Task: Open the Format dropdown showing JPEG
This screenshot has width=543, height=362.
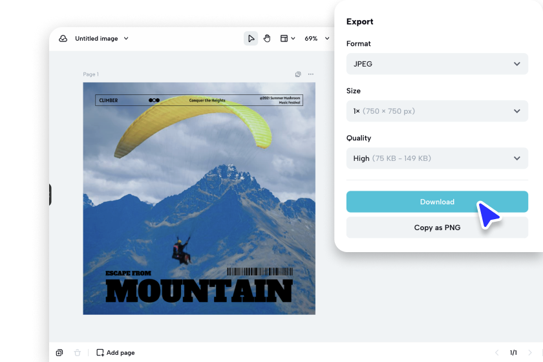Action: click(437, 64)
